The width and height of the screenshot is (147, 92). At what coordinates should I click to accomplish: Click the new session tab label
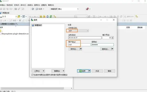6,13
